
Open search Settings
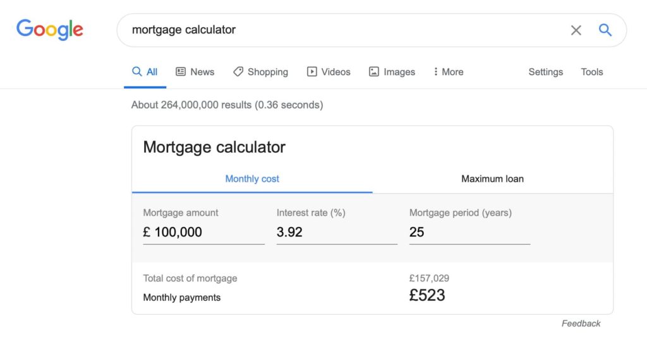tap(545, 72)
